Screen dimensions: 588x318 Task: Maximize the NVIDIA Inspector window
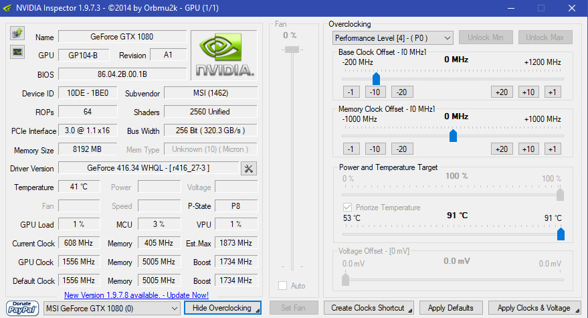[541, 8]
